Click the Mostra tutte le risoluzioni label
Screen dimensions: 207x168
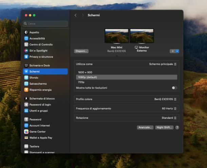(x=92, y=88)
